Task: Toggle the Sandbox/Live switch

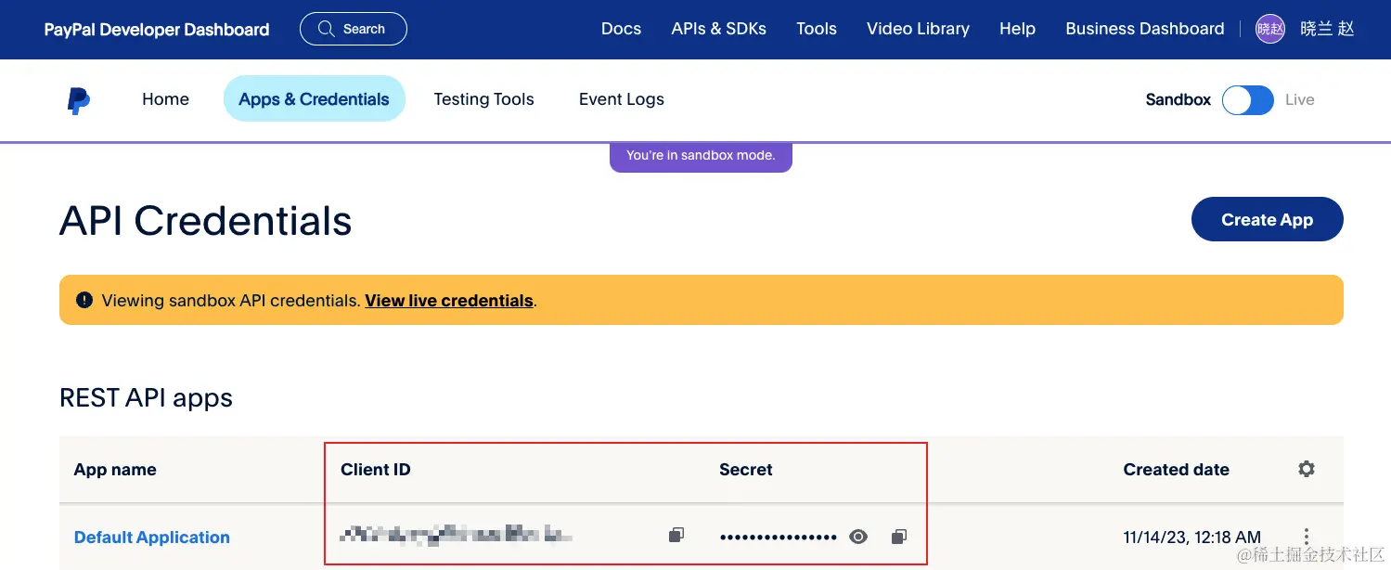Action: (x=1248, y=100)
